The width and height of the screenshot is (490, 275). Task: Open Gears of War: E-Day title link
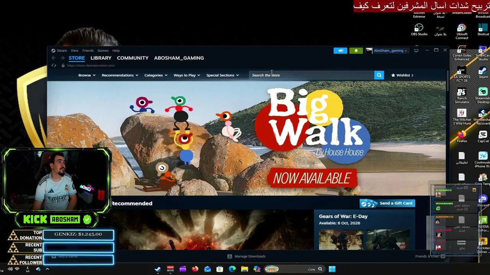point(343,216)
